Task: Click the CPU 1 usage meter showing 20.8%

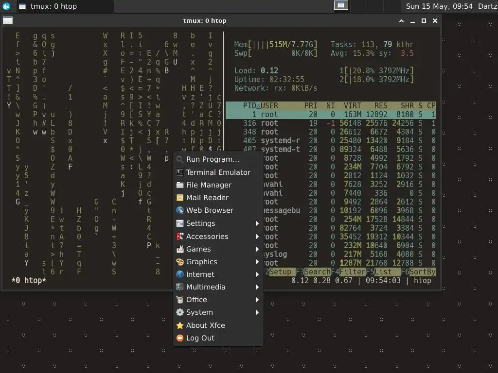Action: [377, 70]
